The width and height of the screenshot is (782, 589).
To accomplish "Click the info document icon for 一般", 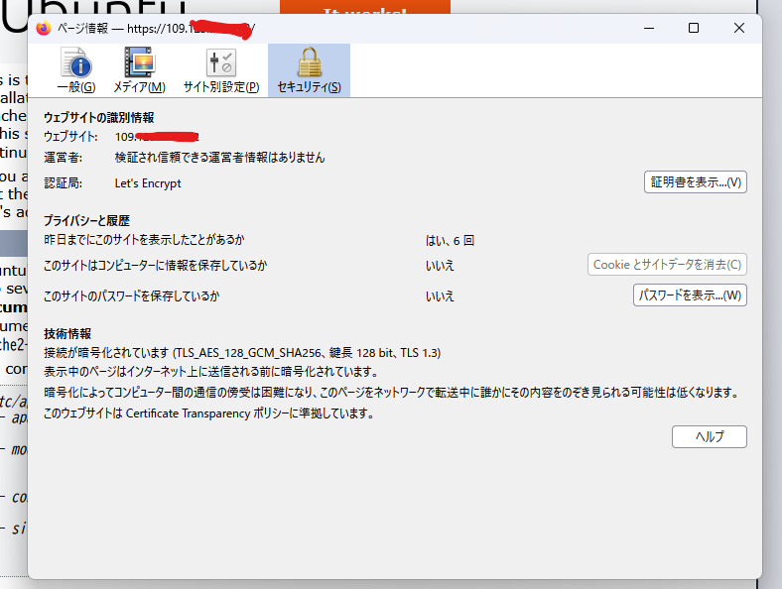I will tap(76, 61).
